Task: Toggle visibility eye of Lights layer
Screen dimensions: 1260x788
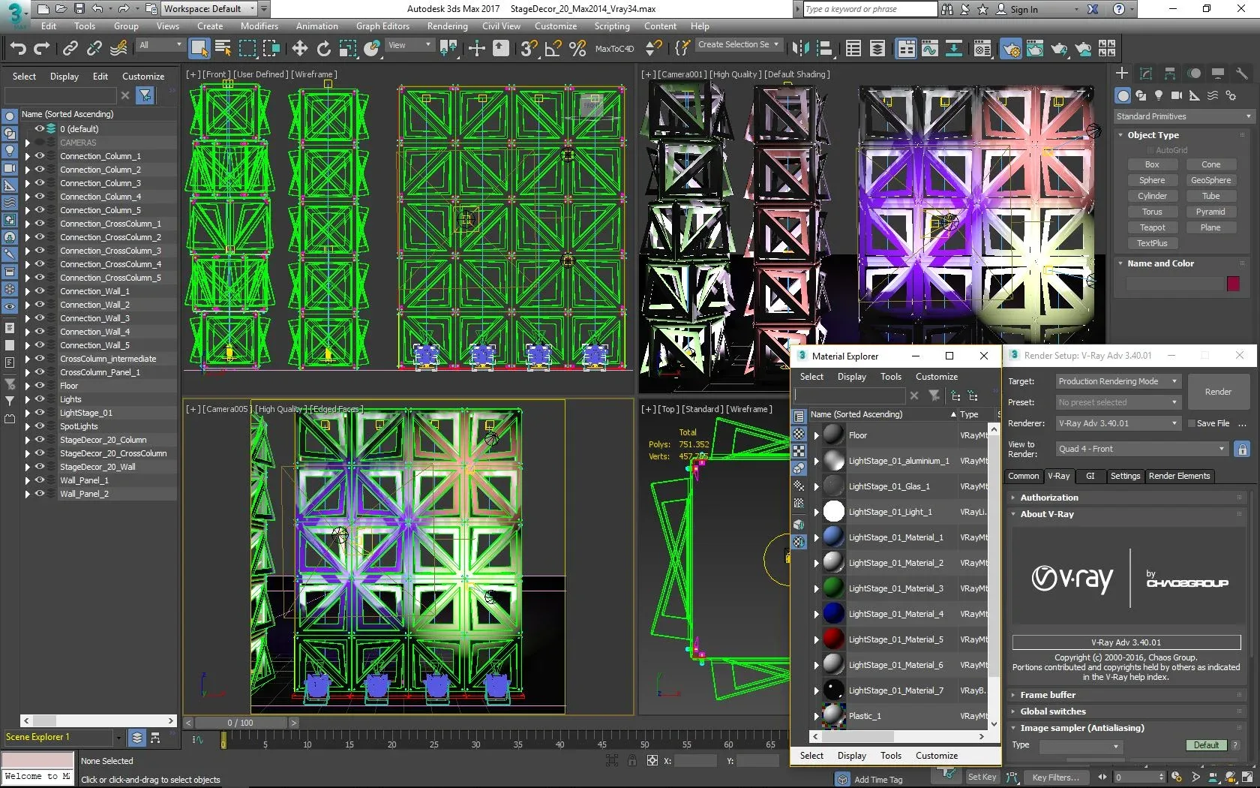Action: (x=40, y=399)
